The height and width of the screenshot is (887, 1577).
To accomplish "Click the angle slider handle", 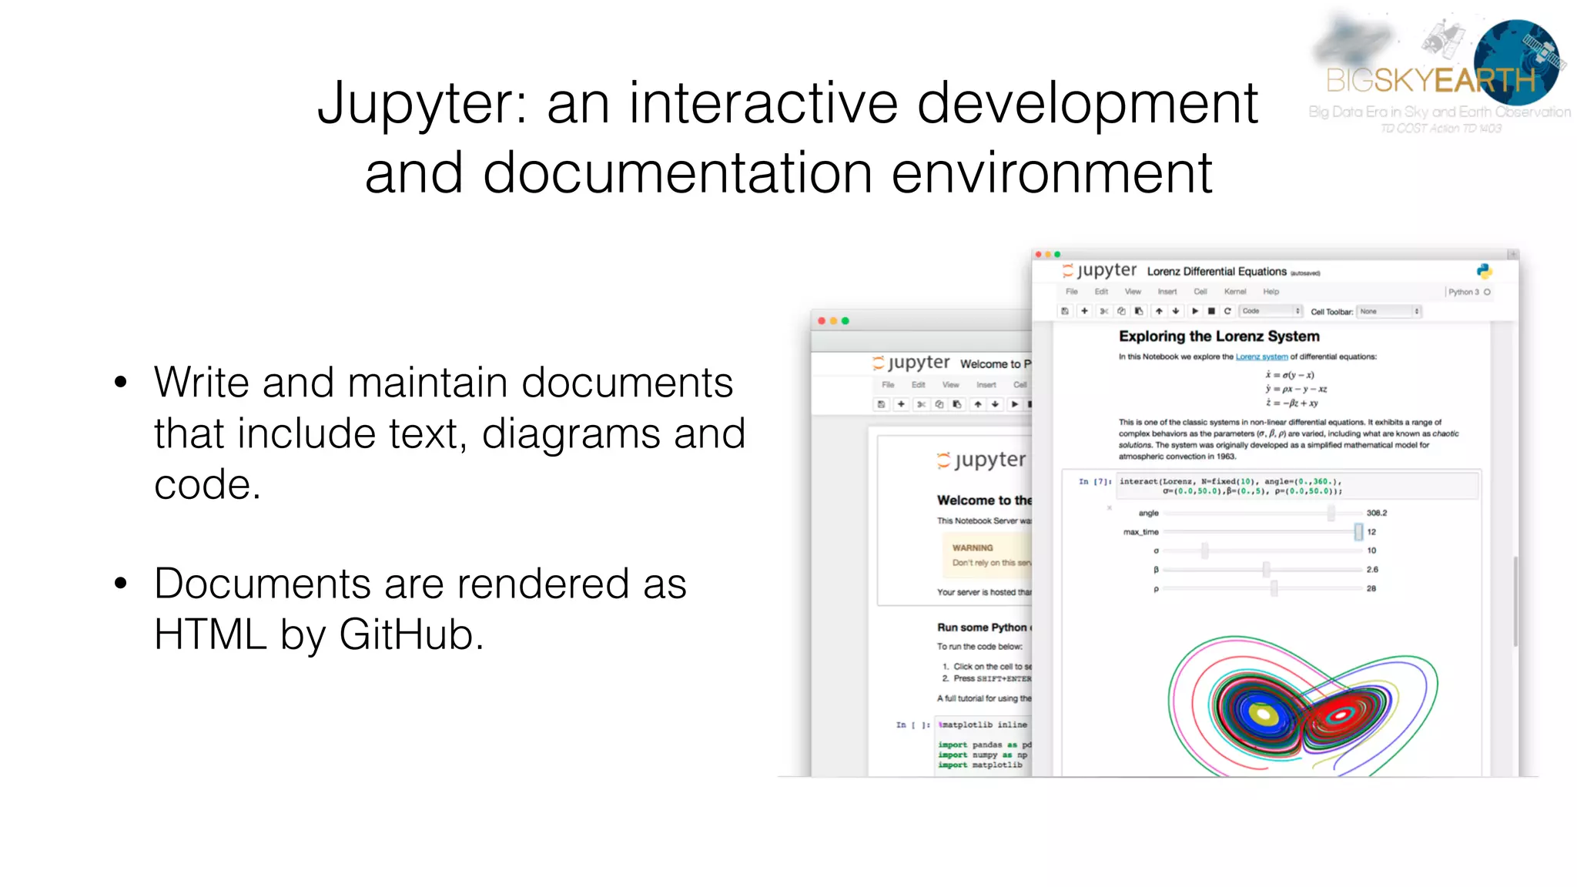I will pos(1331,513).
